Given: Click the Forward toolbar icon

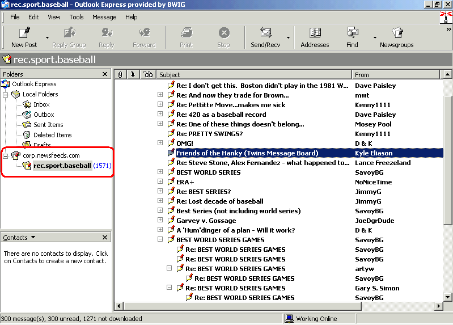Looking at the screenshot, I should coord(144,33).
